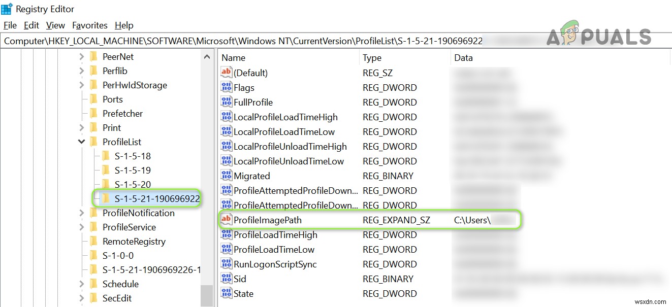The height and width of the screenshot is (307, 672).
Task: Click the S-1-5-18 folder icon
Action: [106, 156]
